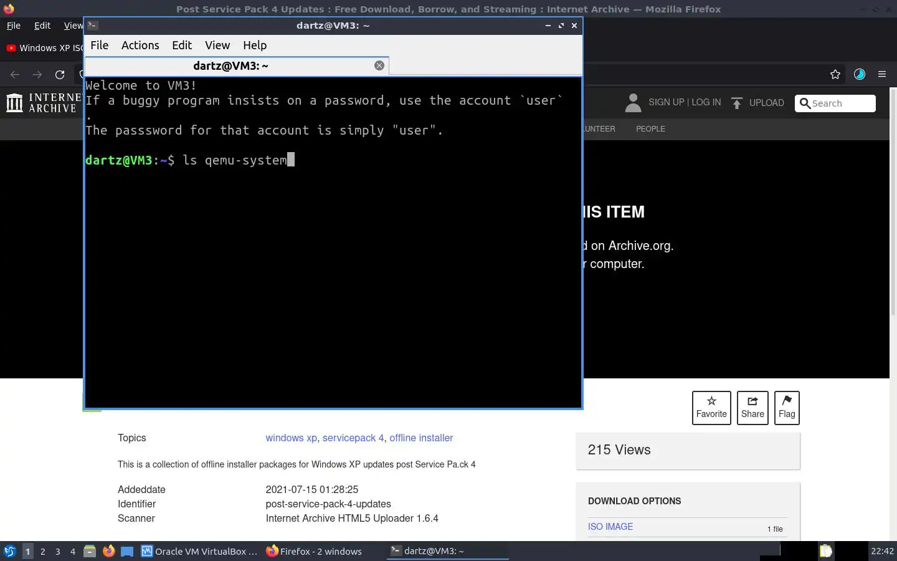Click the Scanner value Internet Archive HTML5 Uploader
897x561 pixels.
[352, 518]
